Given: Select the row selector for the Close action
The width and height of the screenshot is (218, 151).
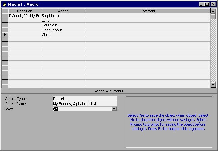Looking at the screenshot, I should 5,35.
